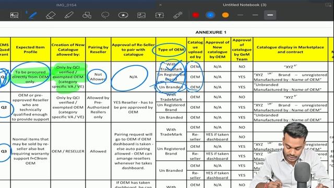This screenshot has width=334, height=188.
Task: Select the medium stroke width
Action: tap(255, 15)
